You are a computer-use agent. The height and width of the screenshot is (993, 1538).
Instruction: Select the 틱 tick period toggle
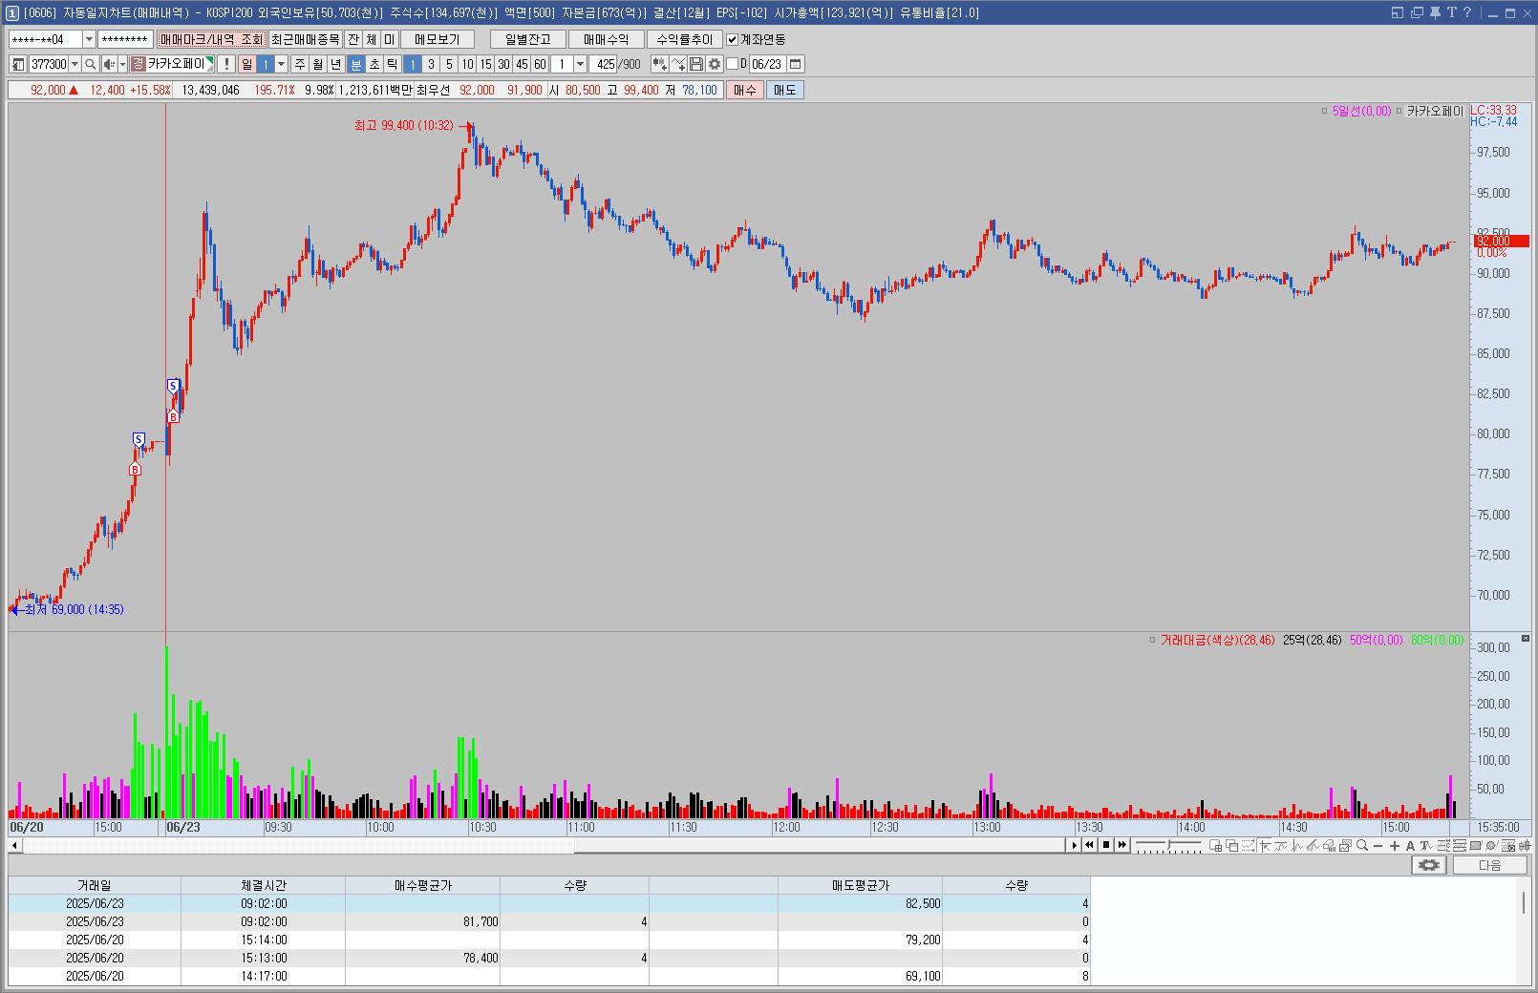(x=392, y=64)
